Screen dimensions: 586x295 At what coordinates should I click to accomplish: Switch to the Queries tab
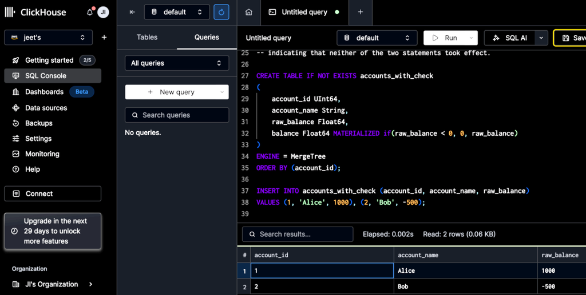[207, 37]
